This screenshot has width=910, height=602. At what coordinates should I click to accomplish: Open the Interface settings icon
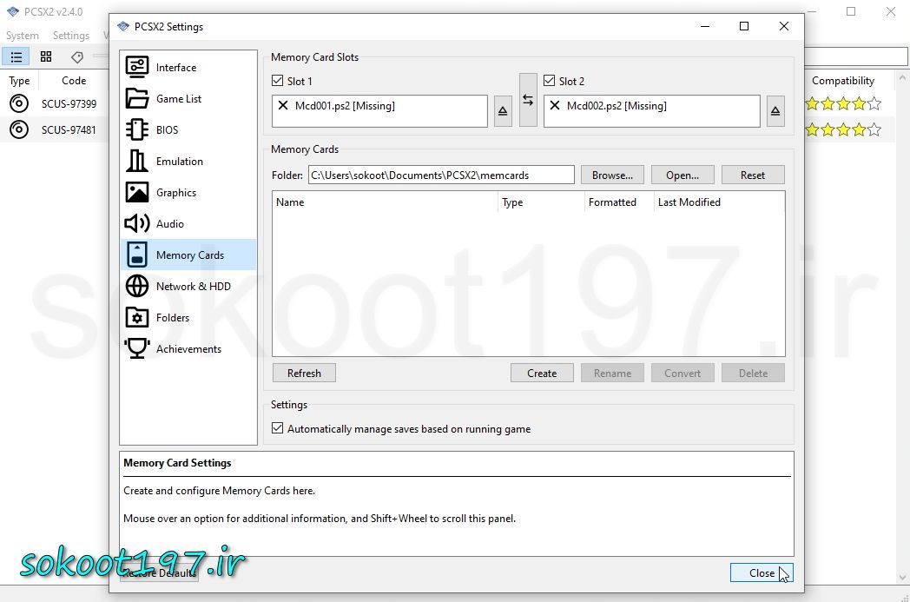137,67
